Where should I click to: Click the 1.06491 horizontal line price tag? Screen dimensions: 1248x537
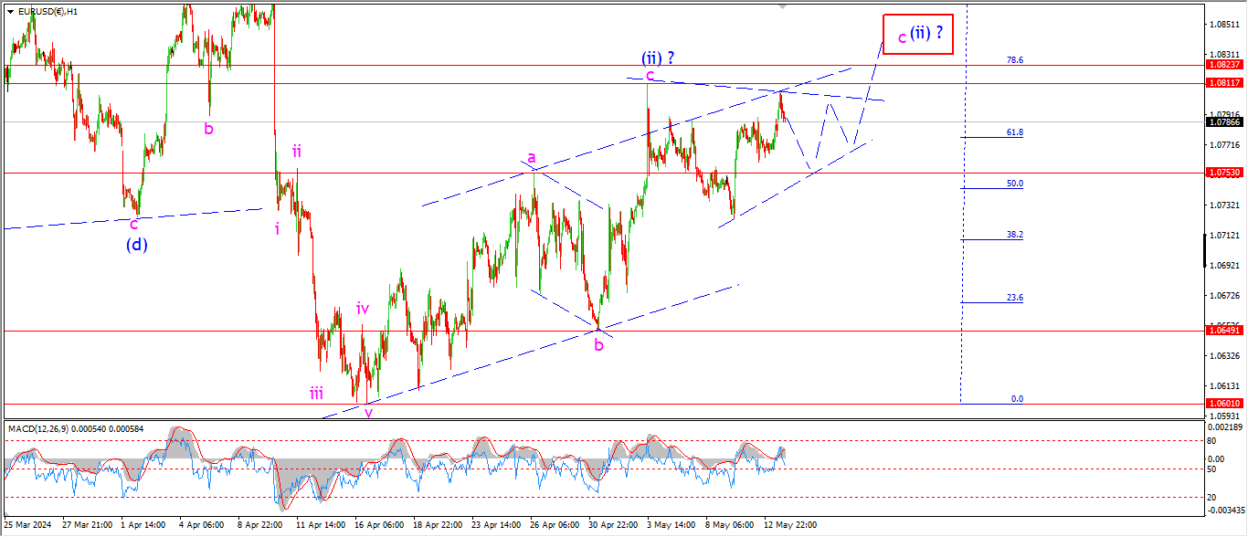tap(1224, 331)
